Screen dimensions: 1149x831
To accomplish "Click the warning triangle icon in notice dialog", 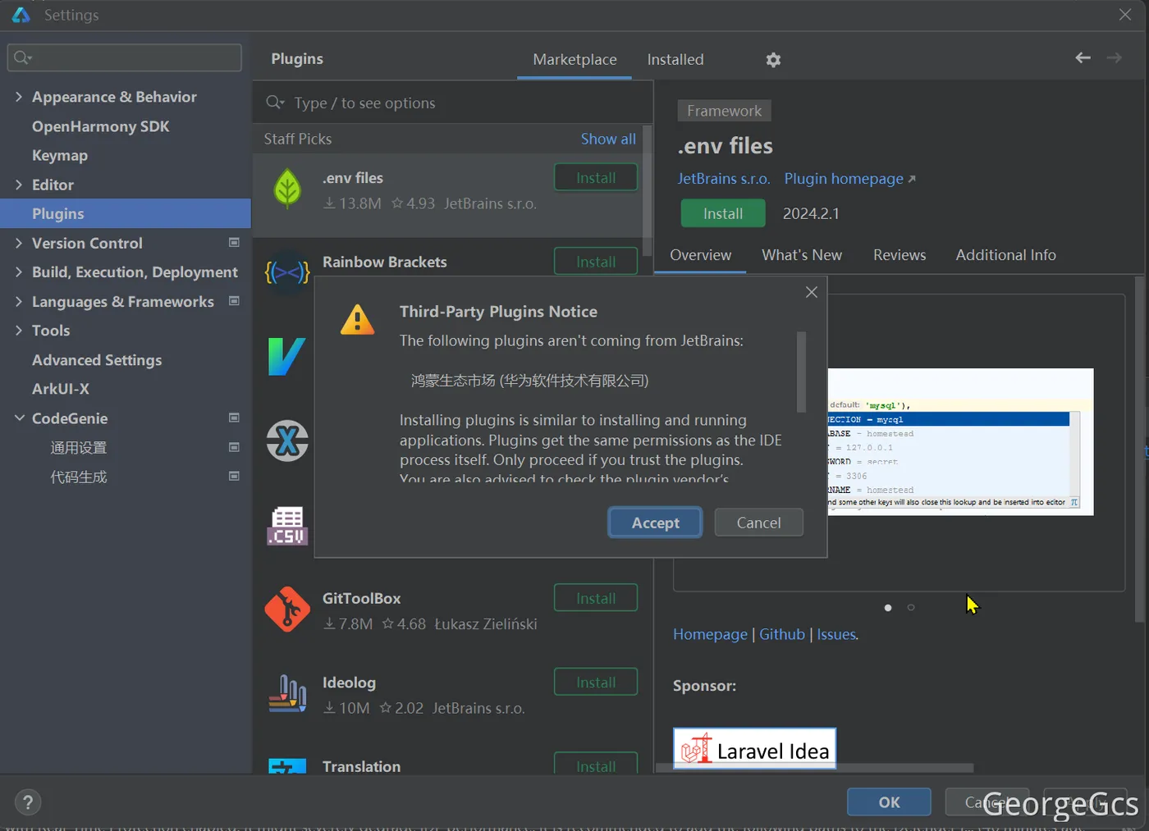I will pos(358,320).
